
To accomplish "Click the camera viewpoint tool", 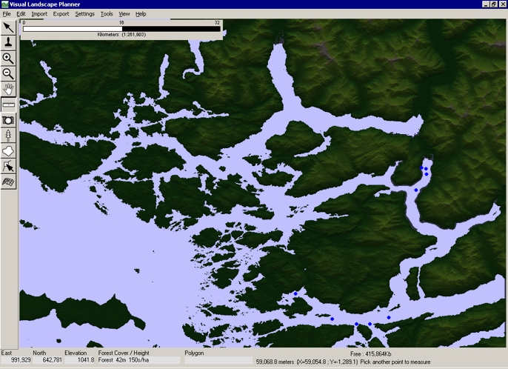I will pyautogui.click(x=8, y=120).
